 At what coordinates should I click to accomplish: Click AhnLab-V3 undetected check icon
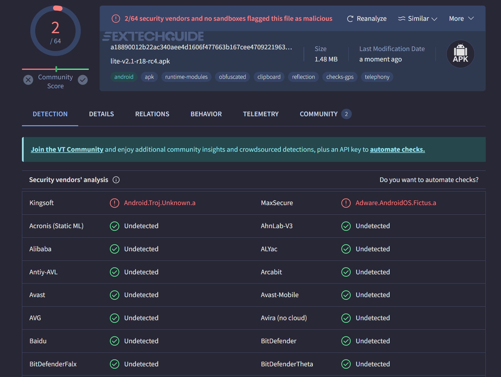click(x=346, y=226)
